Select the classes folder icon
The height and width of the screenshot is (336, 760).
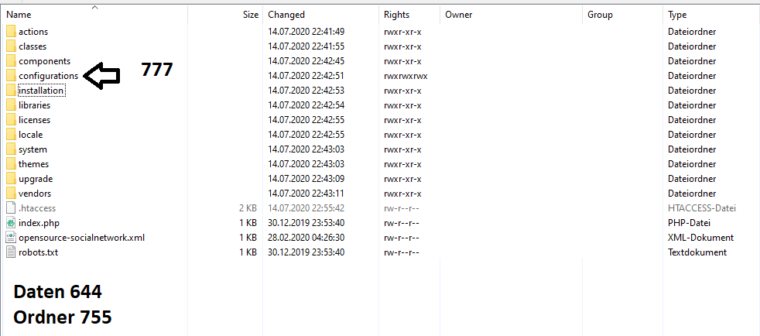click(11, 46)
